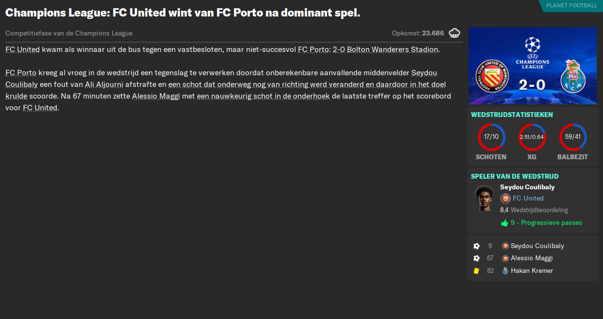Click the FC United badge under Speler van de Wedstrijd
Image resolution: width=603 pixels, height=319 pixels.
pos(505,198)
